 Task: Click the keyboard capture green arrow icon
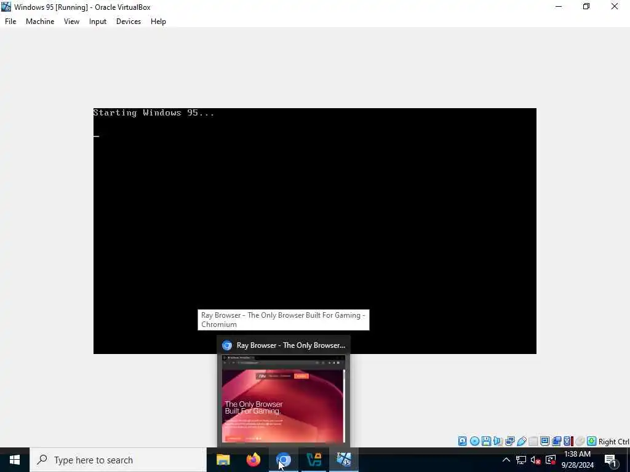click(591, 441)
